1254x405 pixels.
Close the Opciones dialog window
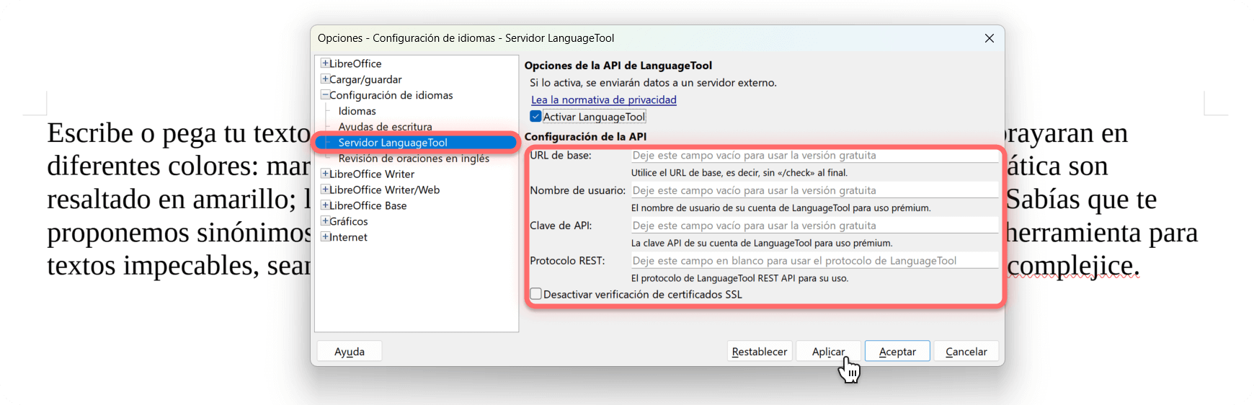990,38
